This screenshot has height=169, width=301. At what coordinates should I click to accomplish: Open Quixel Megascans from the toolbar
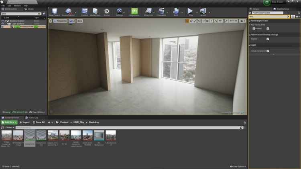click(134, 12)
